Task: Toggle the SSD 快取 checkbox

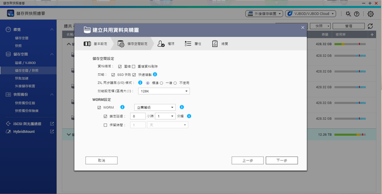Action: (x=113, y=75)
